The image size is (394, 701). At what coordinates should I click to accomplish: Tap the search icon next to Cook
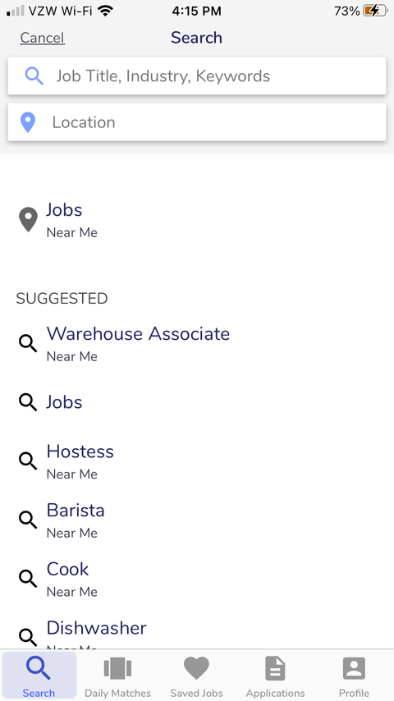28,579
